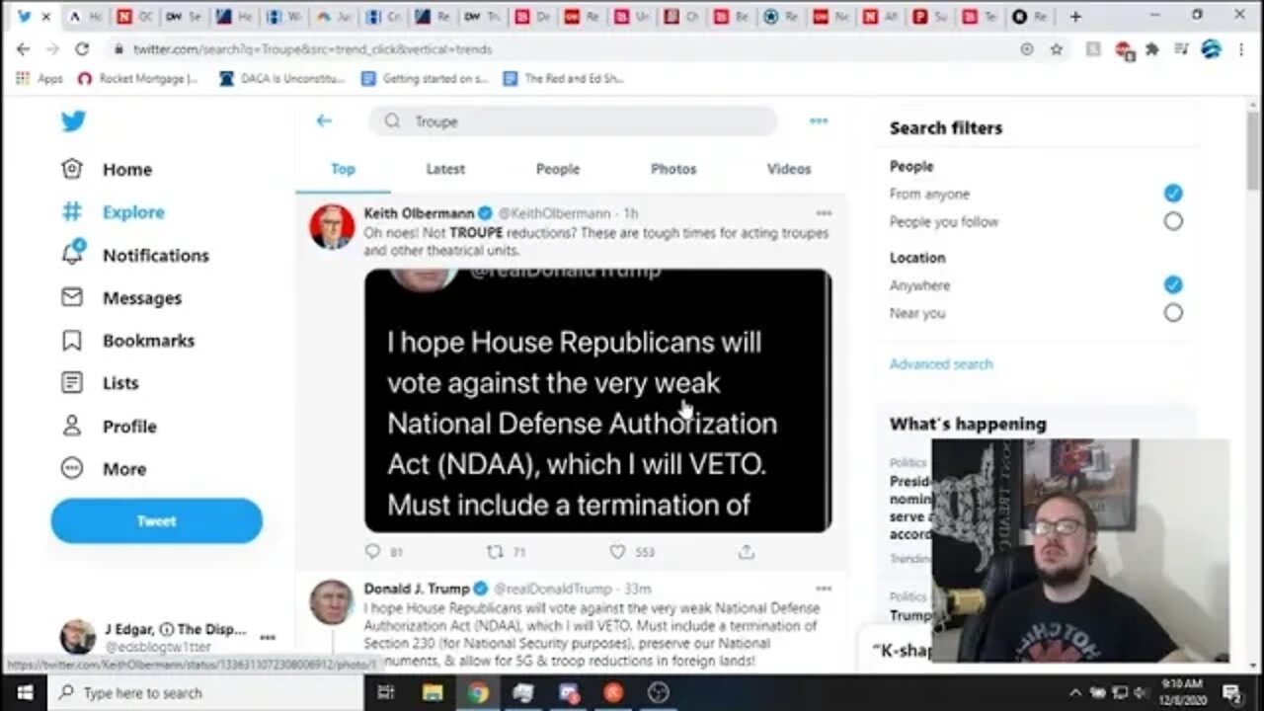The height and width of the screenshot is (711, 1264).
Task: Share Keith Olbermann's tweet
Action: [x=747, y=551]
